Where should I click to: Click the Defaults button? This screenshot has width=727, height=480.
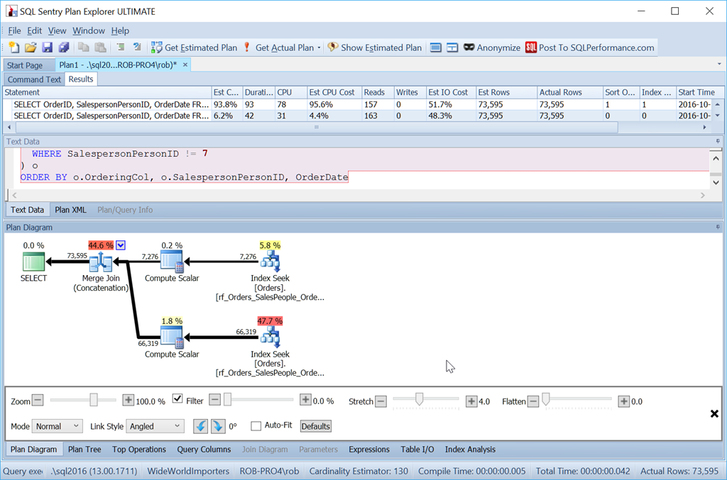click(315, 426)
